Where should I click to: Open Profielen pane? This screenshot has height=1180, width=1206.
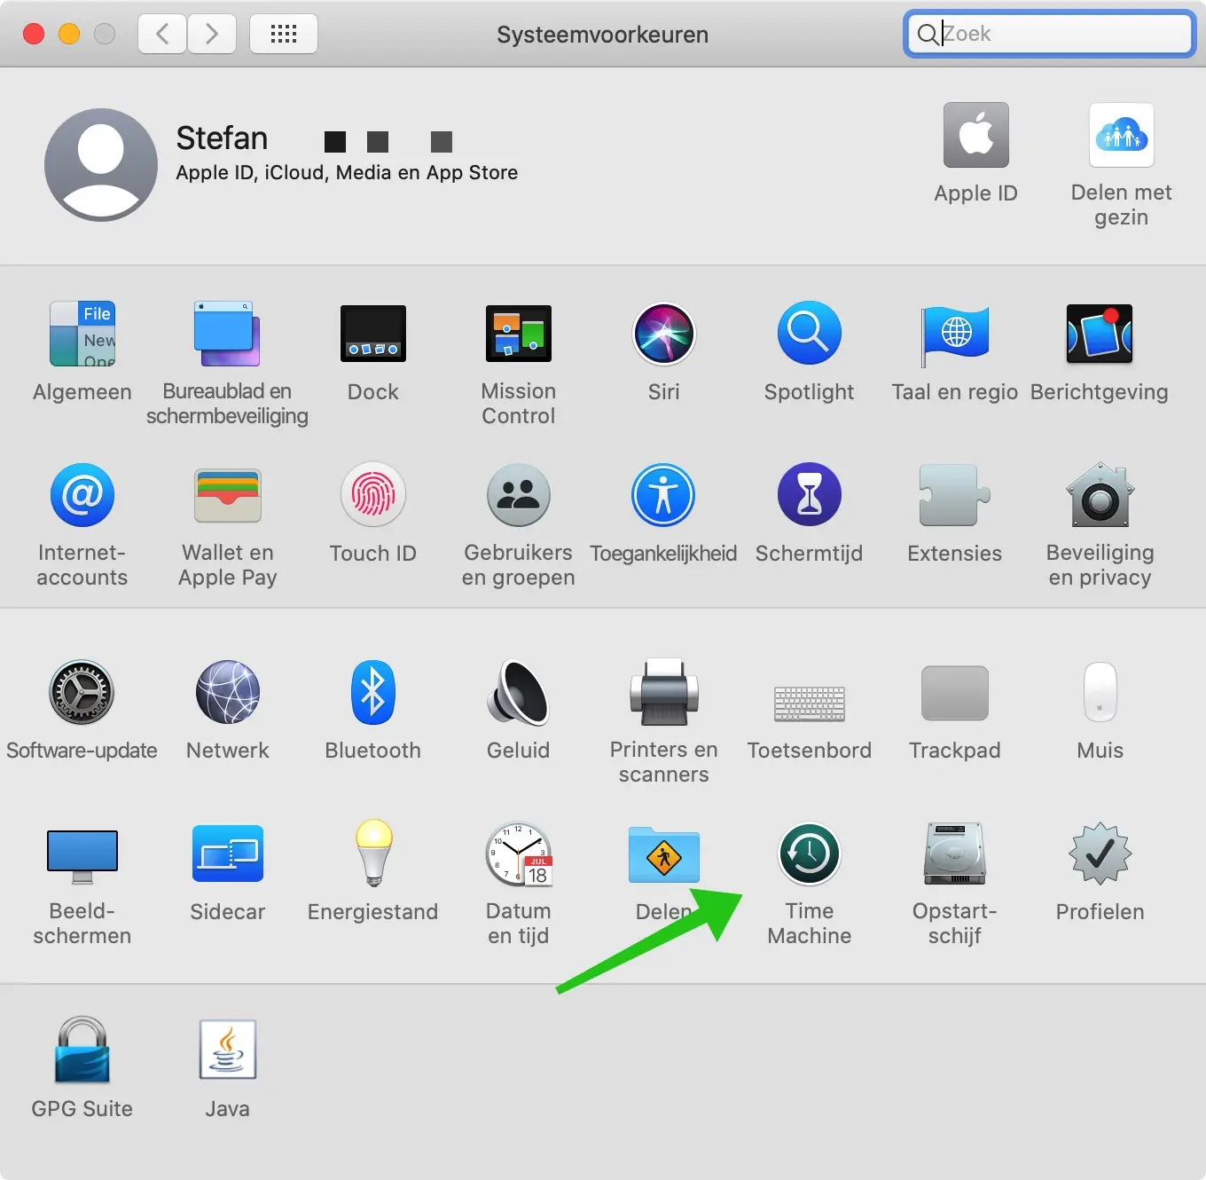[x=1100, y=854]
